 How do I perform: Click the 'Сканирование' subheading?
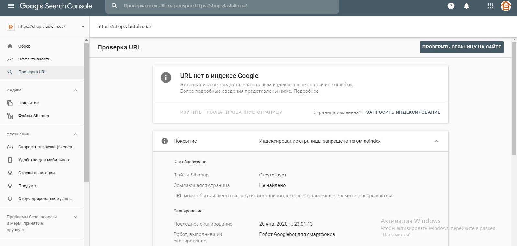pos(188,211)
